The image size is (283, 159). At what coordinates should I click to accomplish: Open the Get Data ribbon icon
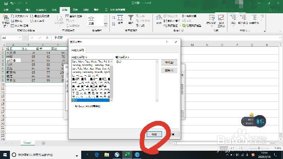[6, 21]
